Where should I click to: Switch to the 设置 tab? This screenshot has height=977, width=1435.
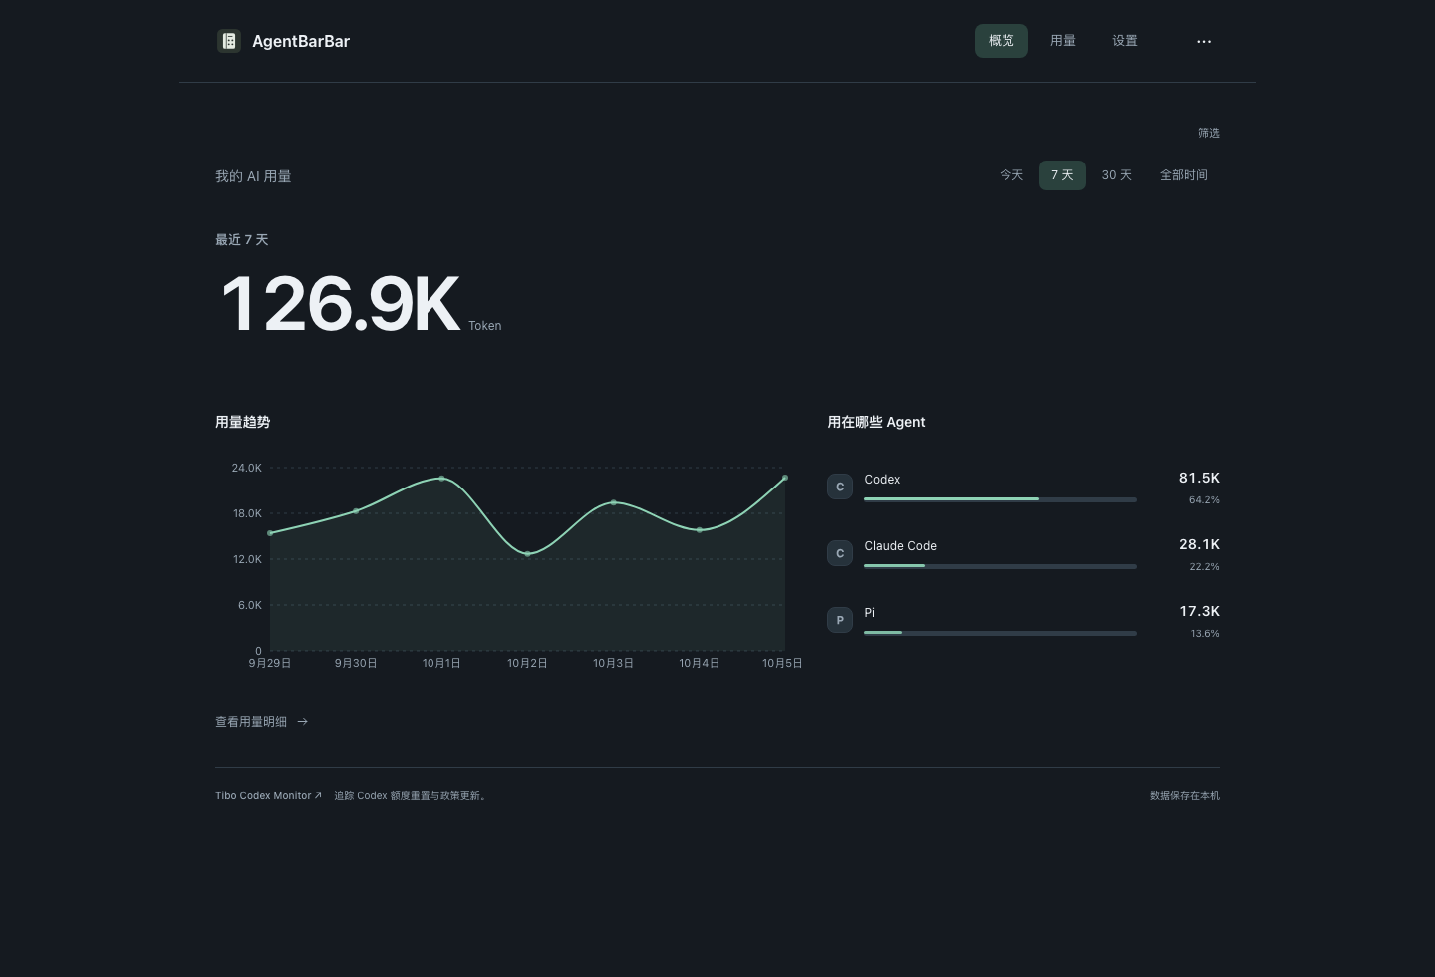pyautogui.click(x=1125, y=41)
